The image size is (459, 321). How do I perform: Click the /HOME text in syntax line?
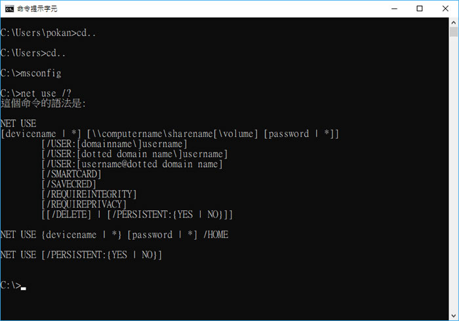216,235
